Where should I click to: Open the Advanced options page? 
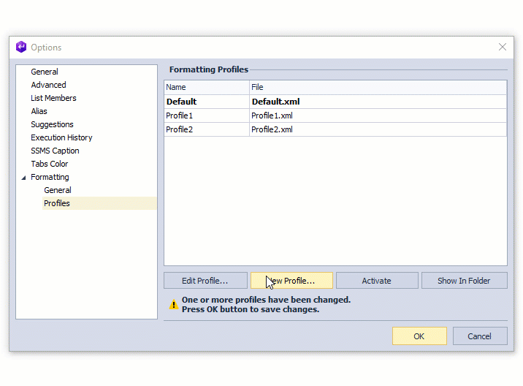tap(48, 85)
